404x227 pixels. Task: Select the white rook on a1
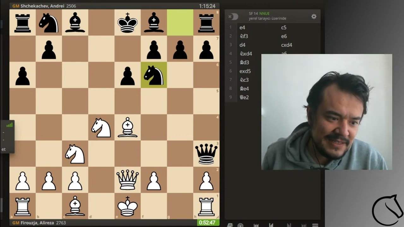click(23, 206)
